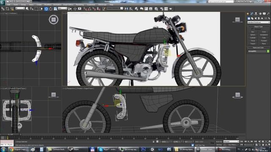Screen dimensions: 271x152
Task: Activate the Select and Scale tool
Action: pos(55,8)
